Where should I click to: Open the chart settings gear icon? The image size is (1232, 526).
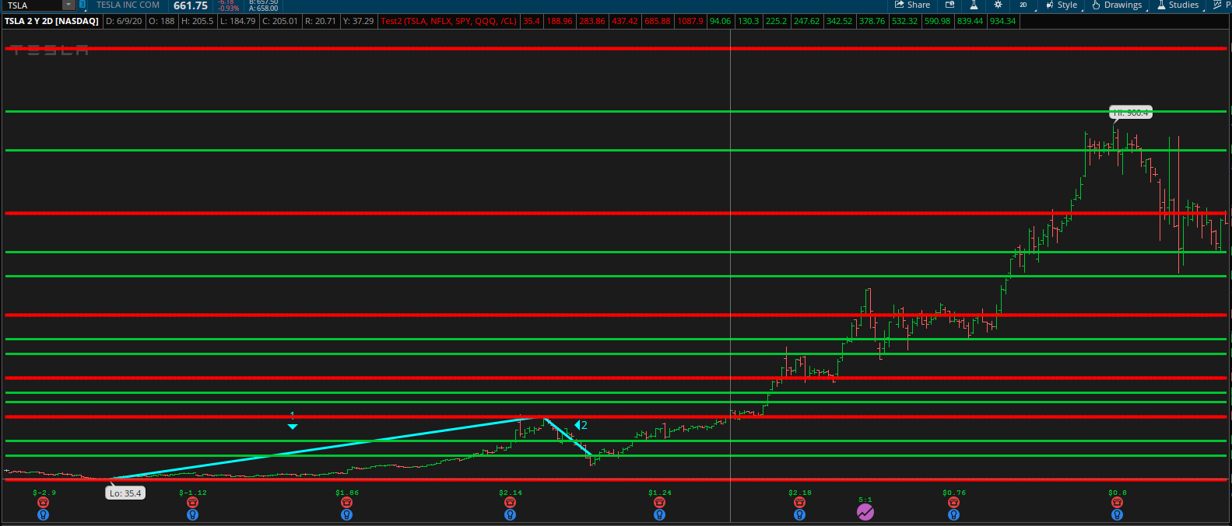point(998,5)
